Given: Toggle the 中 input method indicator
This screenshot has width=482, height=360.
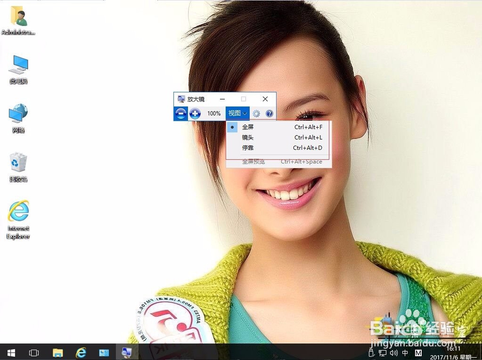Looking at the screenshot, I should (404, 353).
